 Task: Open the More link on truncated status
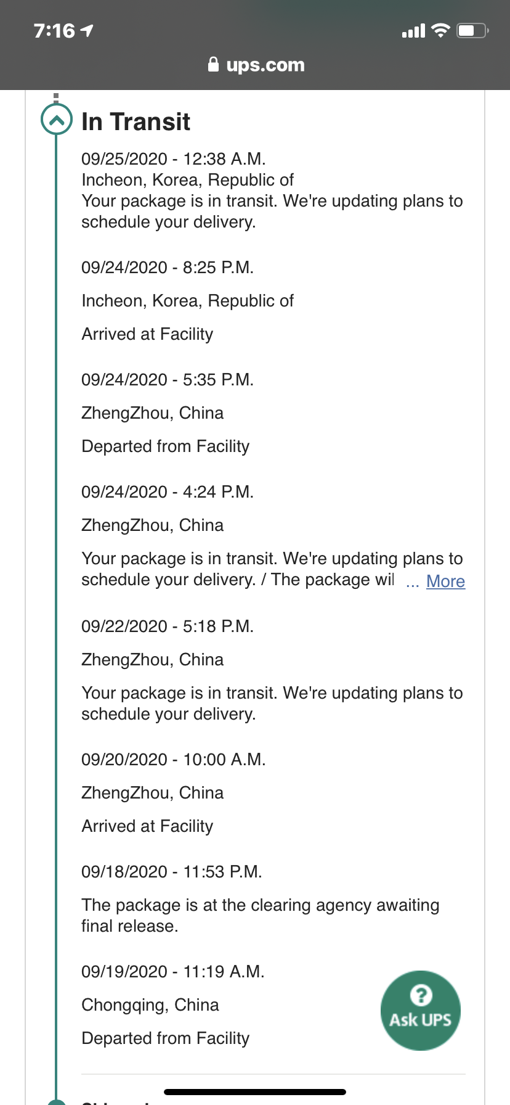click(445, 581)
